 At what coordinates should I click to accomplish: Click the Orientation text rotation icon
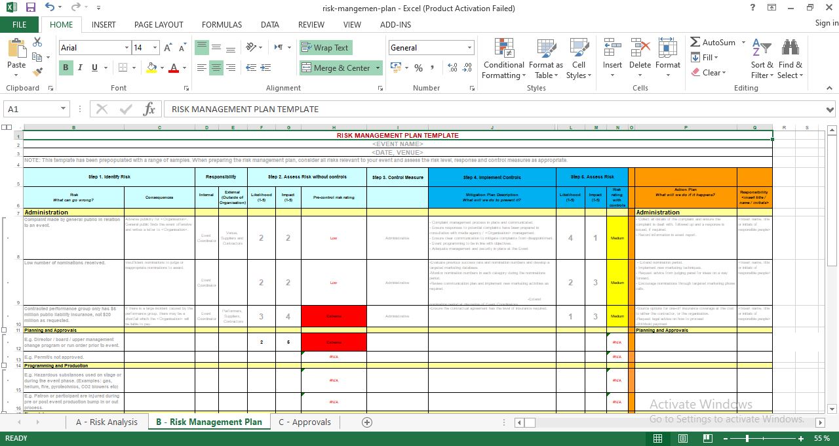point(250,47)
